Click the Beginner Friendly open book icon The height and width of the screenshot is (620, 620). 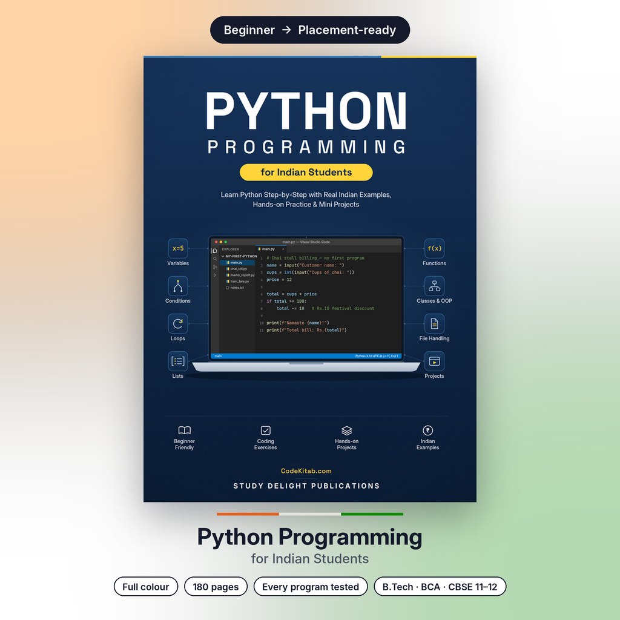184,430
